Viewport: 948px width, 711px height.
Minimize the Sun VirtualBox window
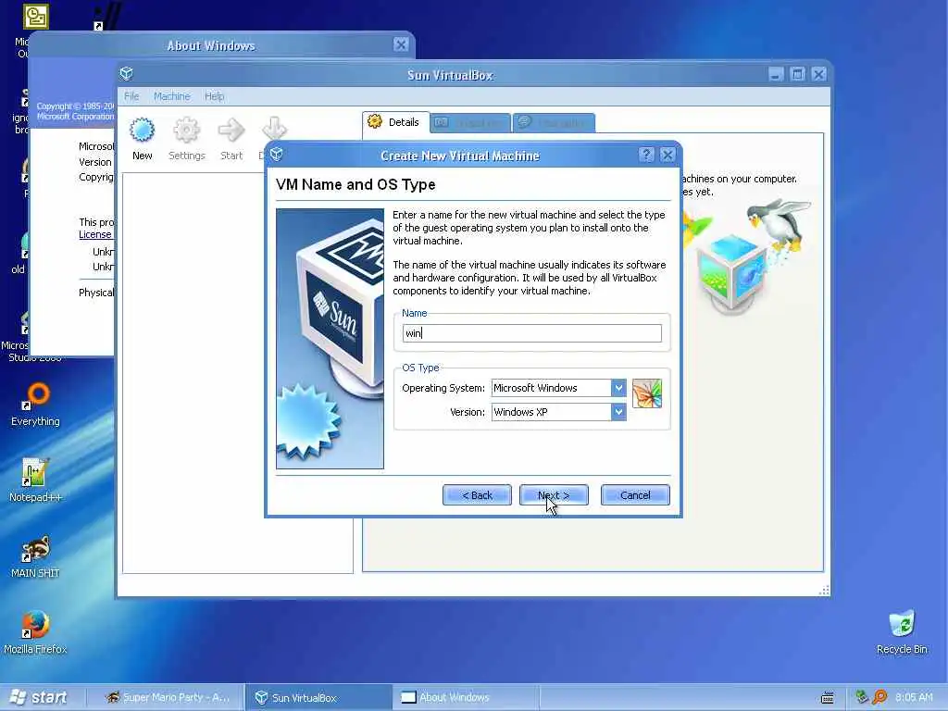pyautogui.click(x=777, y=74)
